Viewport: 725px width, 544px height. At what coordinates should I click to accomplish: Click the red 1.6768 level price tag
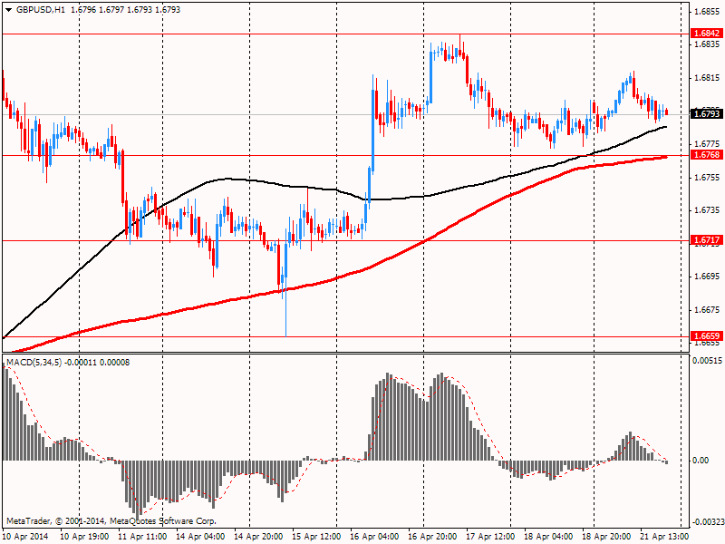click(x=707, y=154)
